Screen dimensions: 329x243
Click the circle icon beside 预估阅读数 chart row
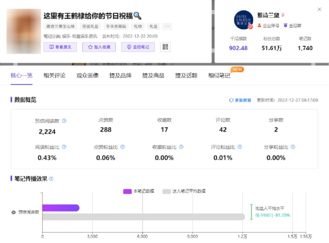(14, 212)
